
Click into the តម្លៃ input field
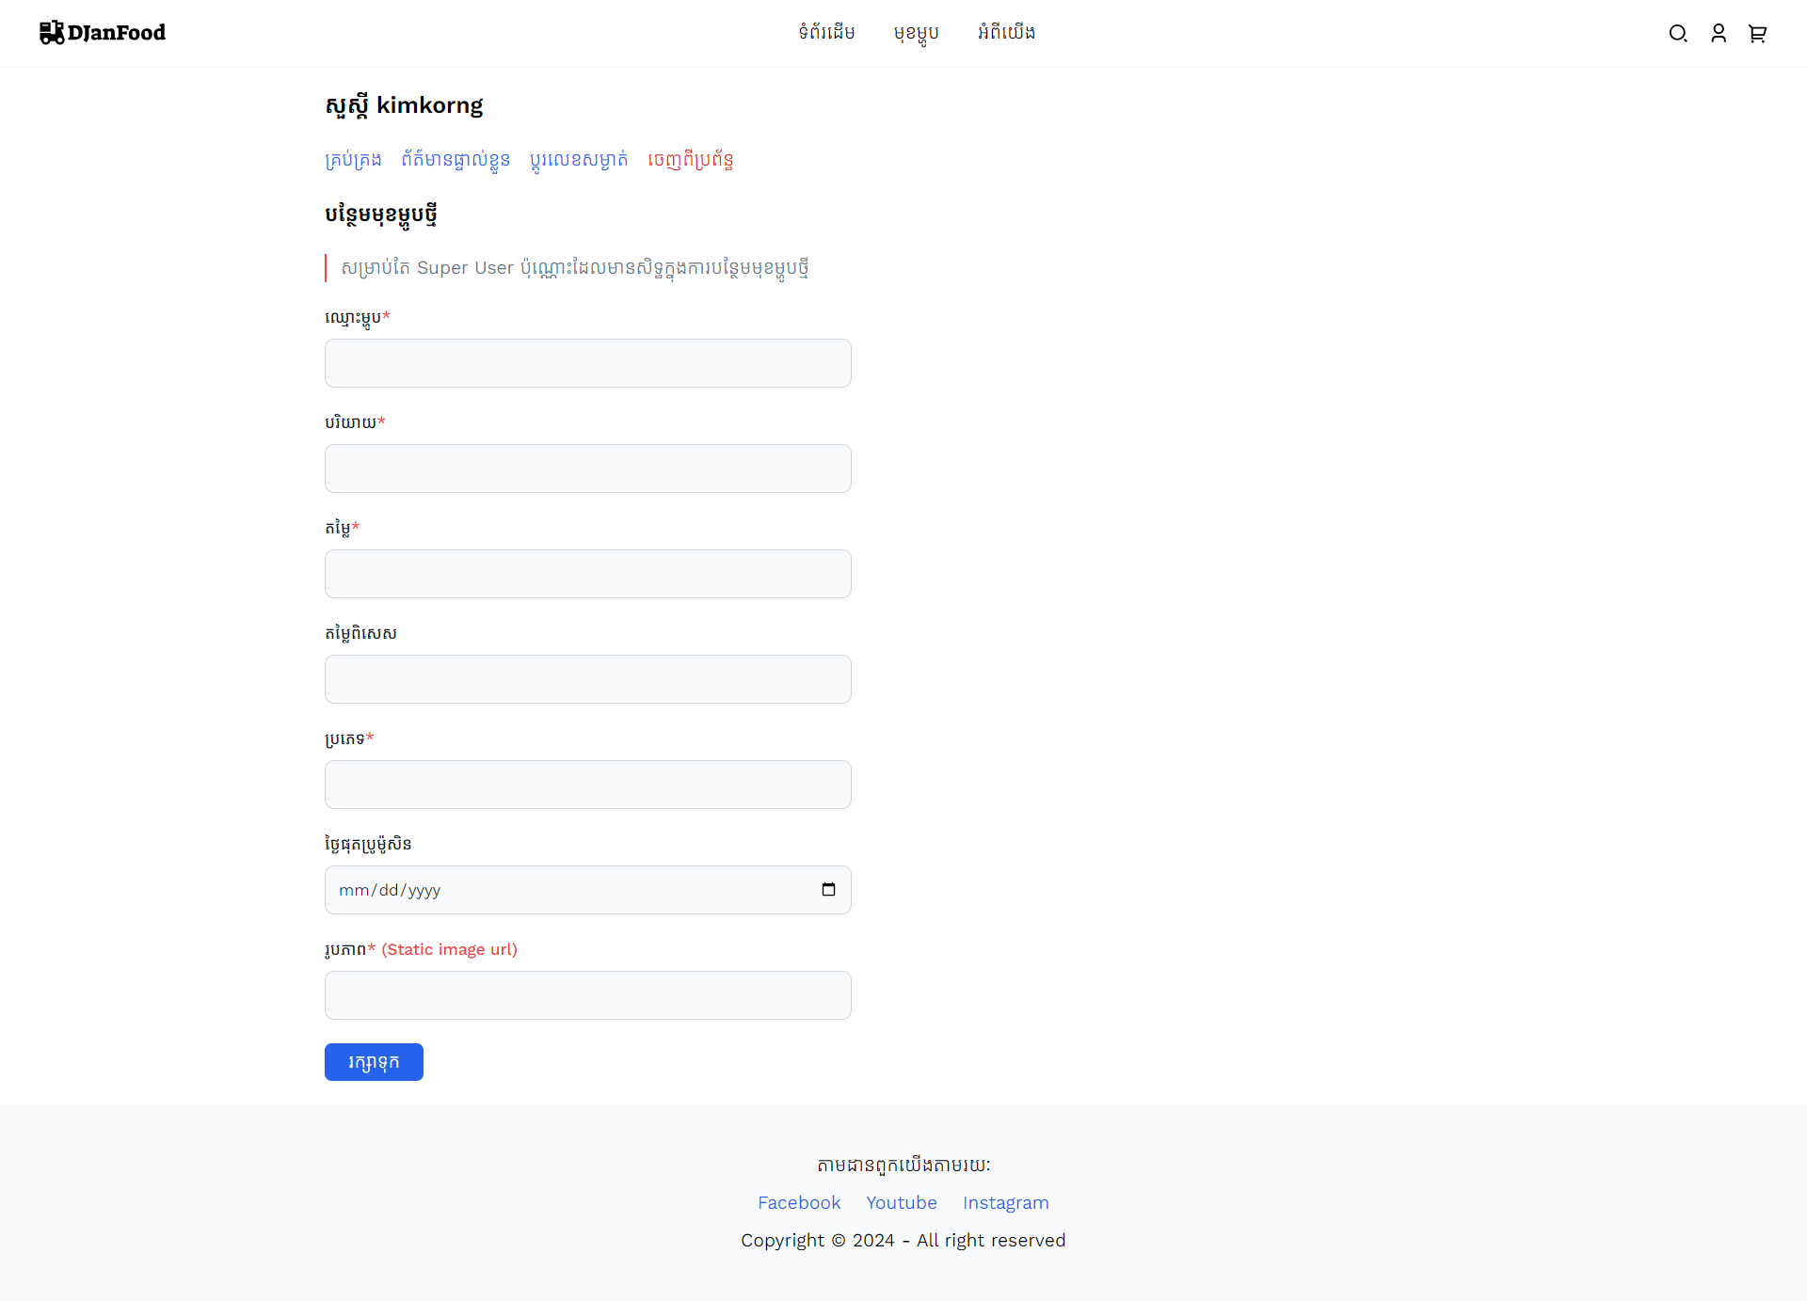588,574
